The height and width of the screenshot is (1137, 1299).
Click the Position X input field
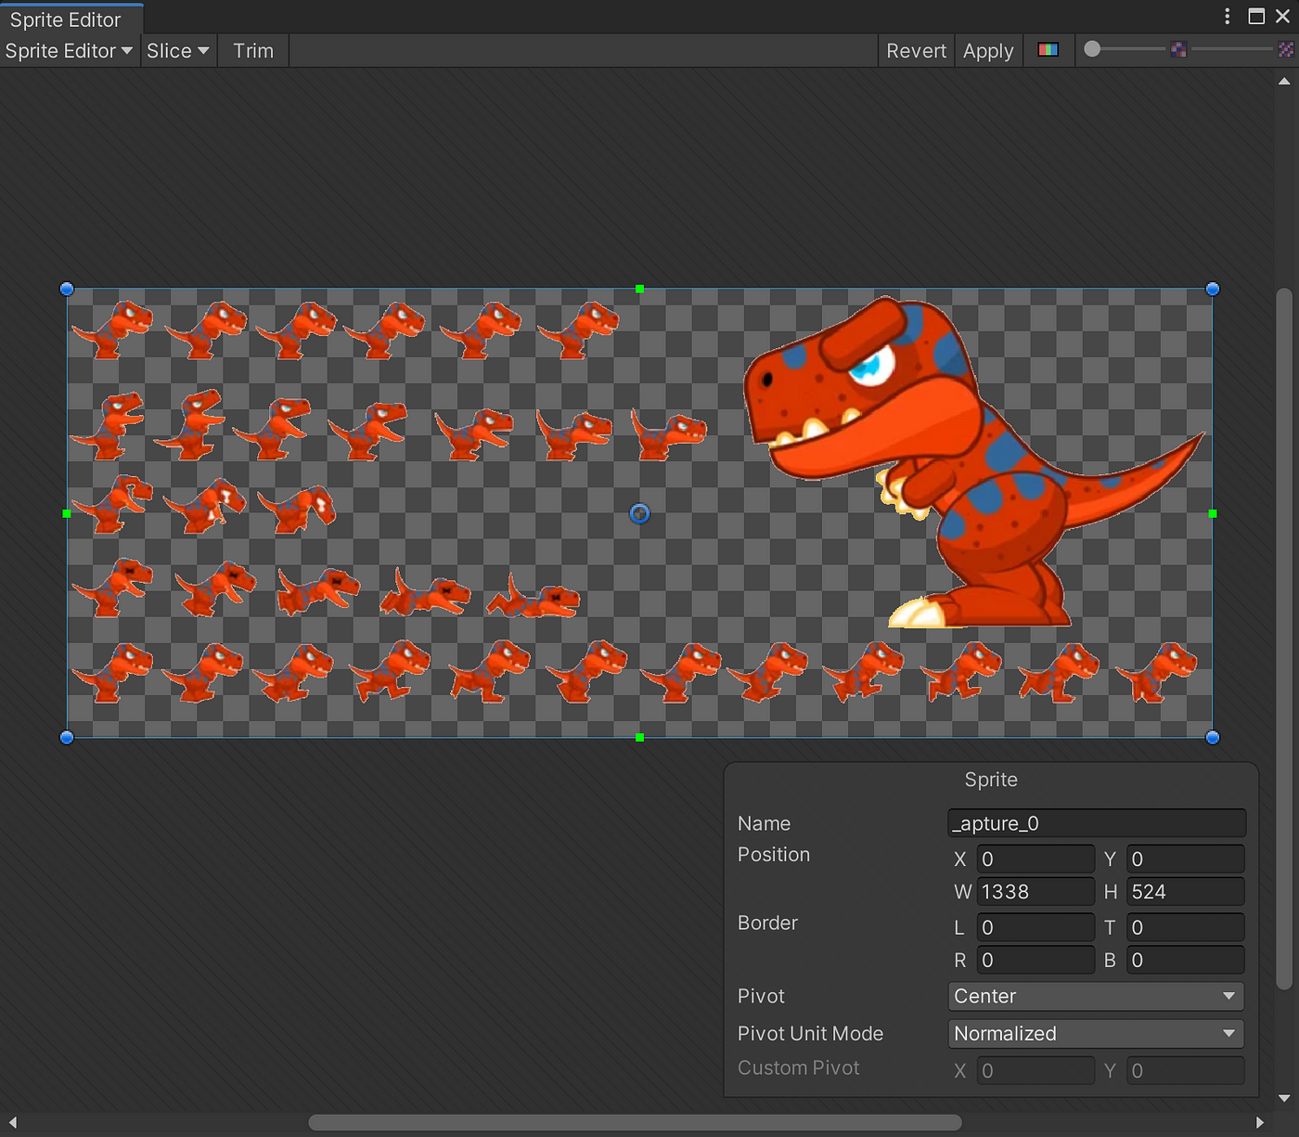[x=1035, y=859]
